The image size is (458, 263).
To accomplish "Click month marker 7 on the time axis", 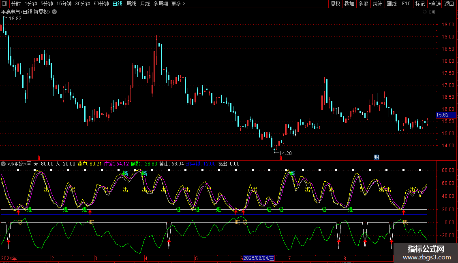I will 289,258.
